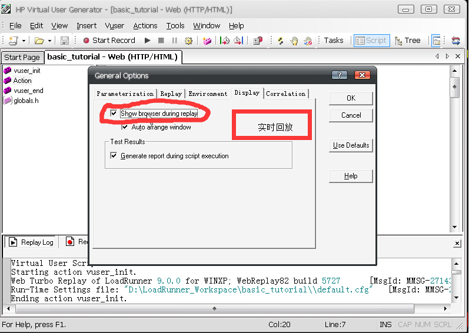
Task: Click the Help button in dialog
Action: point(351,176)
